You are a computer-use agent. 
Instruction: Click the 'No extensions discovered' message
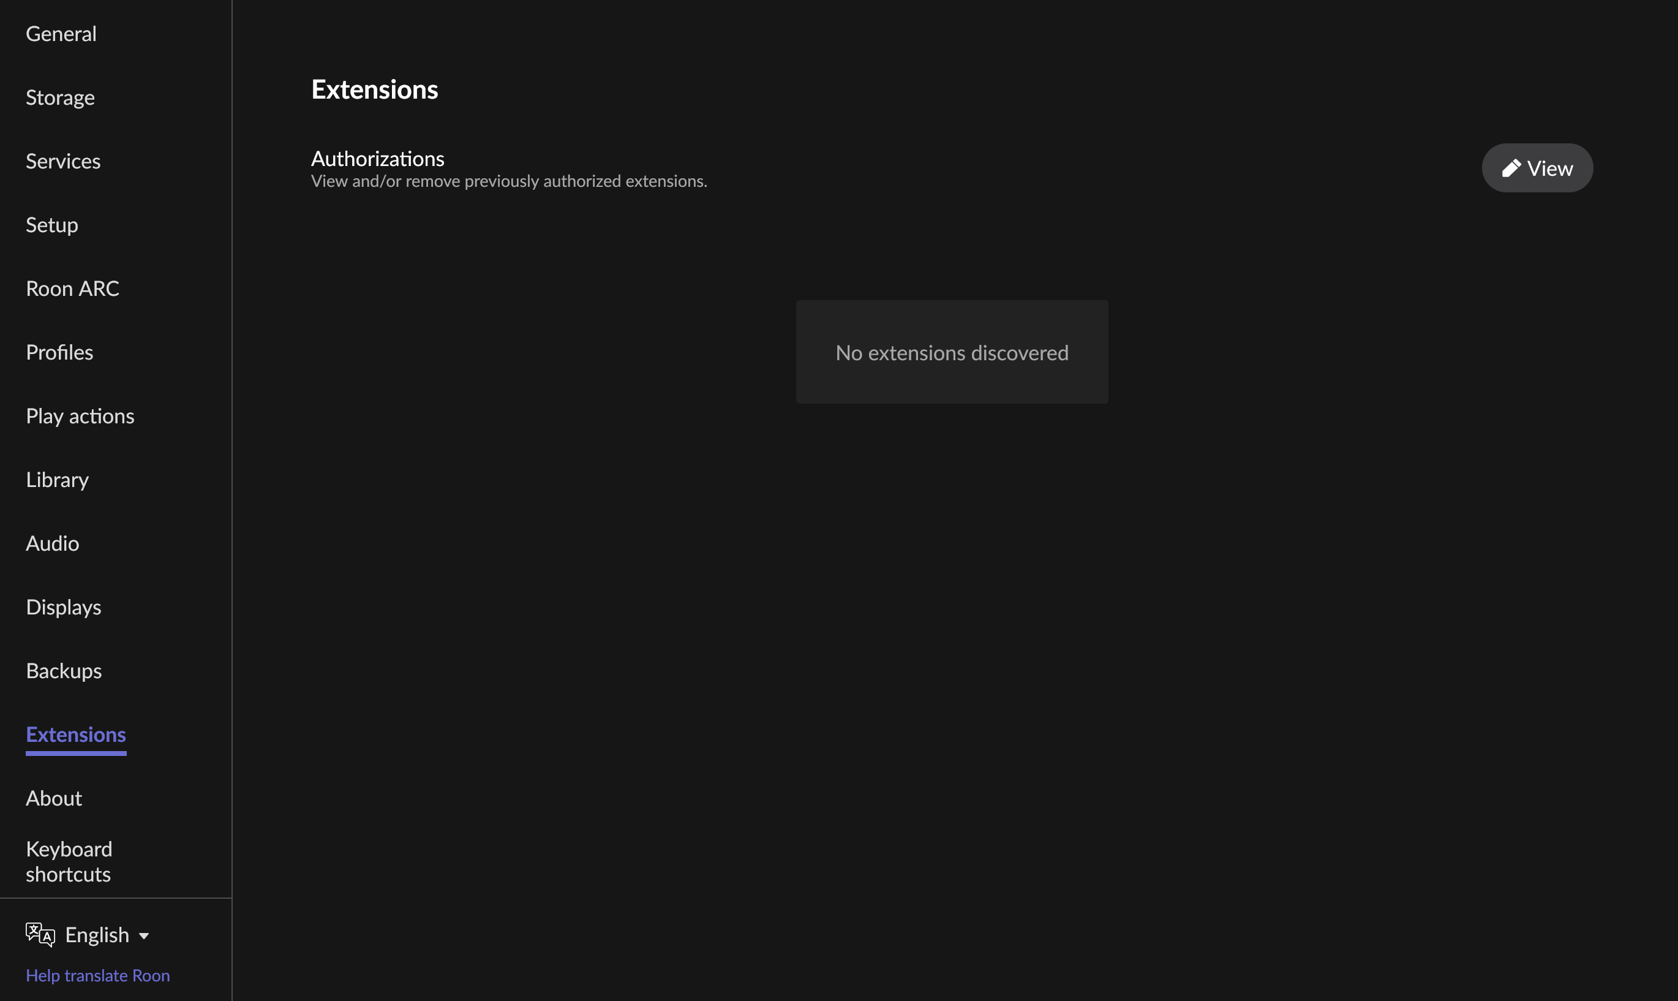coord(951,353)
